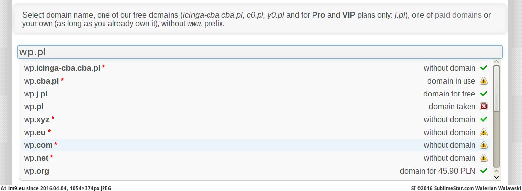The height and width of the screenshot is (191, 522).
Task: Click scroll up arrow of suggestion list
Action: pyautogui.click(x=496, y=62)
